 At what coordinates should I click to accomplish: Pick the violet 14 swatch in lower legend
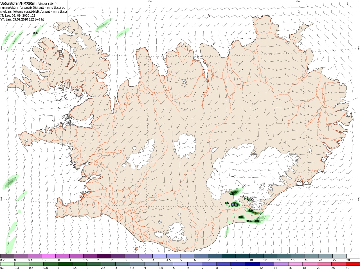click(280, 264)
